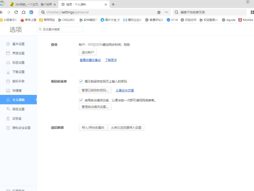Open a new tab with plus button
Screen dimensions: 254x191
click(x=113, y=4)
